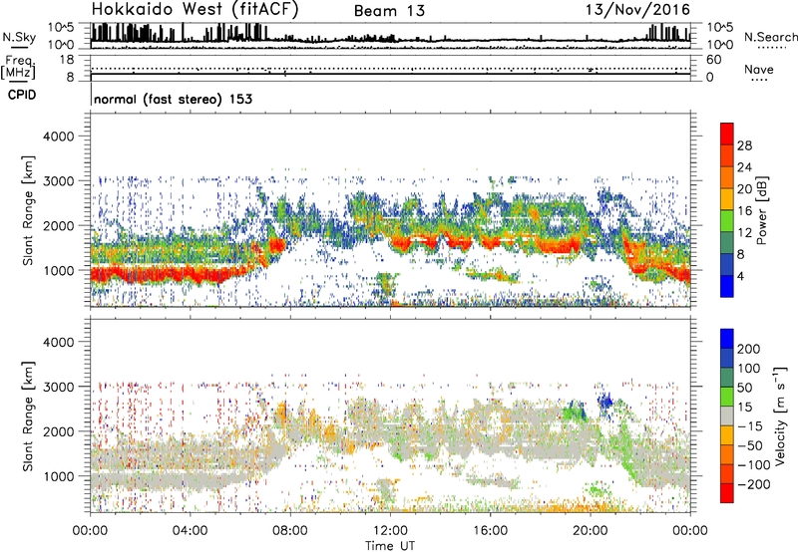This screenshot has width=798, height=552.
Task: Select the 'Time UT' axis title
Action: pyautogui.click(x=390, y=546)
